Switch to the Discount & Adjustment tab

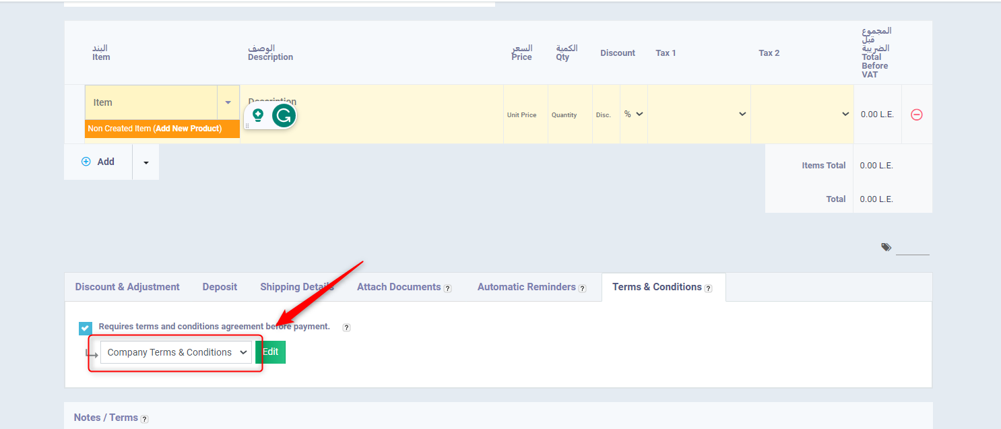point(127,287)
